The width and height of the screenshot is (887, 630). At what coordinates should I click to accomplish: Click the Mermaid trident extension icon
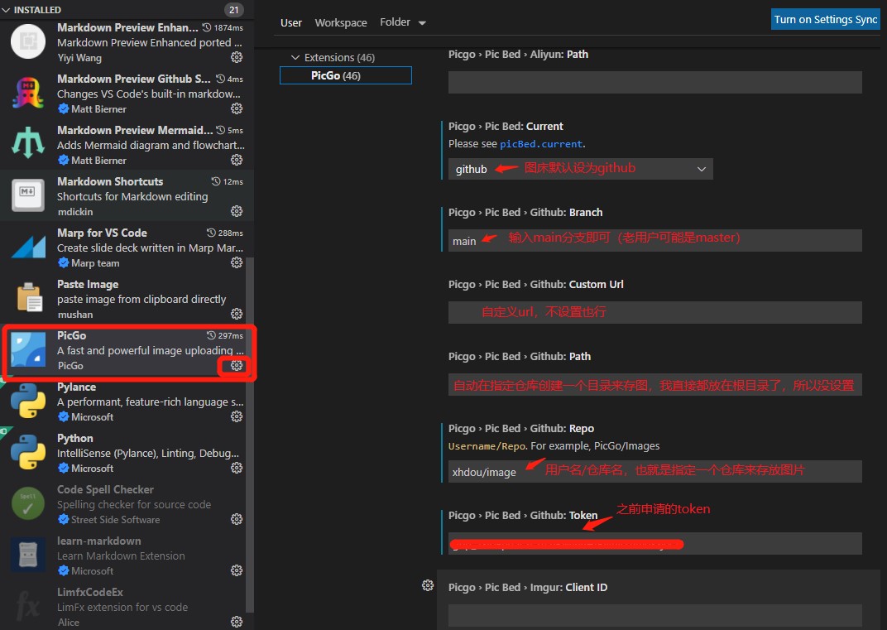pyautogui.click(x=28, y=144)
